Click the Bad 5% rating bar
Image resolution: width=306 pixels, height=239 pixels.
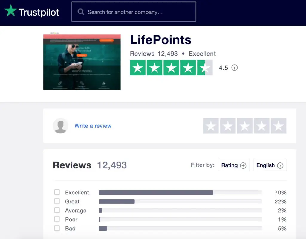click(x=180, y=229)
